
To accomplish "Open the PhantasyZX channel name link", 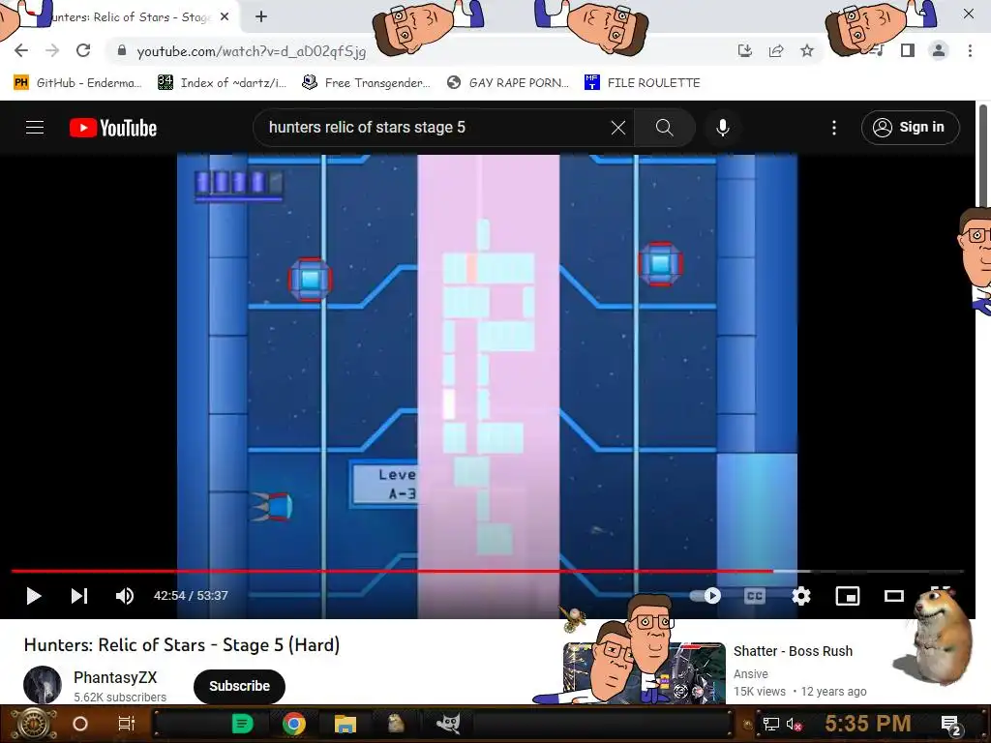I will pyautogui.click(x=115, y=677).
